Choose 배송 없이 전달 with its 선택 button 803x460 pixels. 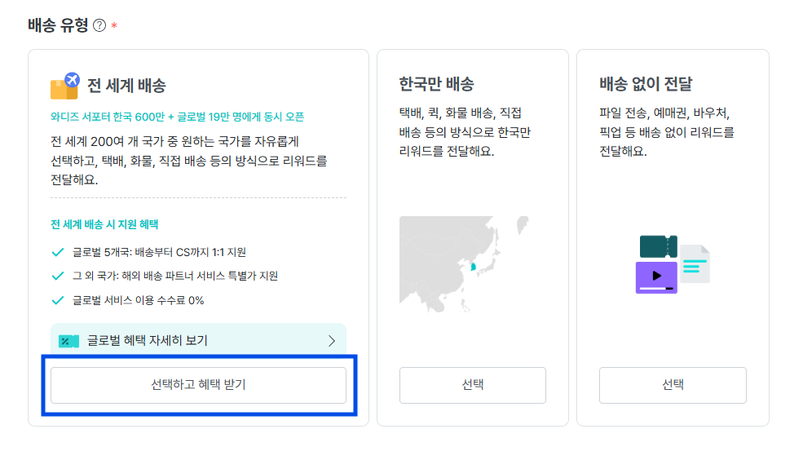(673, 385)
